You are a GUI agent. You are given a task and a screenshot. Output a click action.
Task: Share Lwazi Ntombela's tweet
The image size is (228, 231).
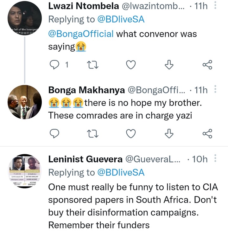tap(207, 65)
